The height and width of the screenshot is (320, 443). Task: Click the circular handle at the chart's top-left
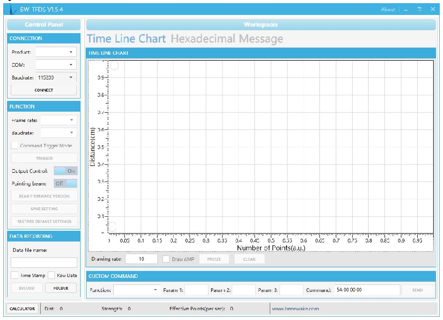coord(114,65)
